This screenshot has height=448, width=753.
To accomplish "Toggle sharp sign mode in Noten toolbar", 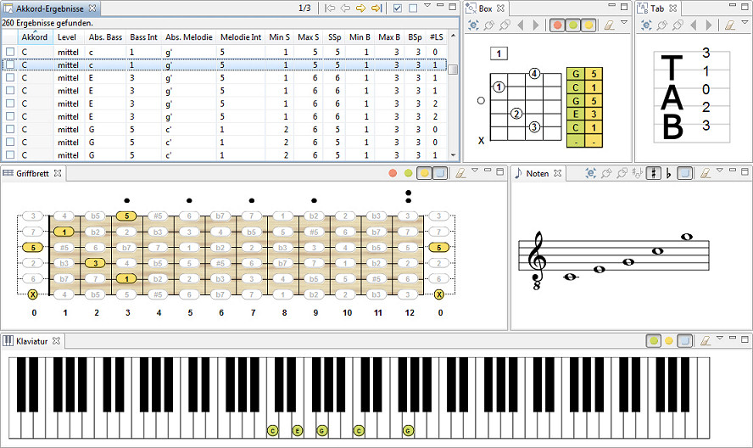I will tap(653, 173).
